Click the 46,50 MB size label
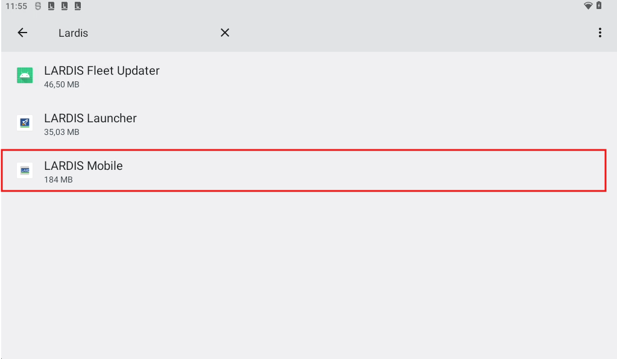This screenshot has height=359, width=617. point(62,85)
